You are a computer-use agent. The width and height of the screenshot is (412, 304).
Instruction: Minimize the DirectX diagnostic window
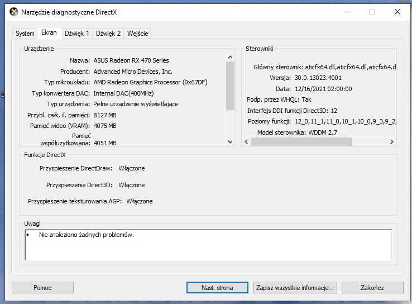point(347,12)
